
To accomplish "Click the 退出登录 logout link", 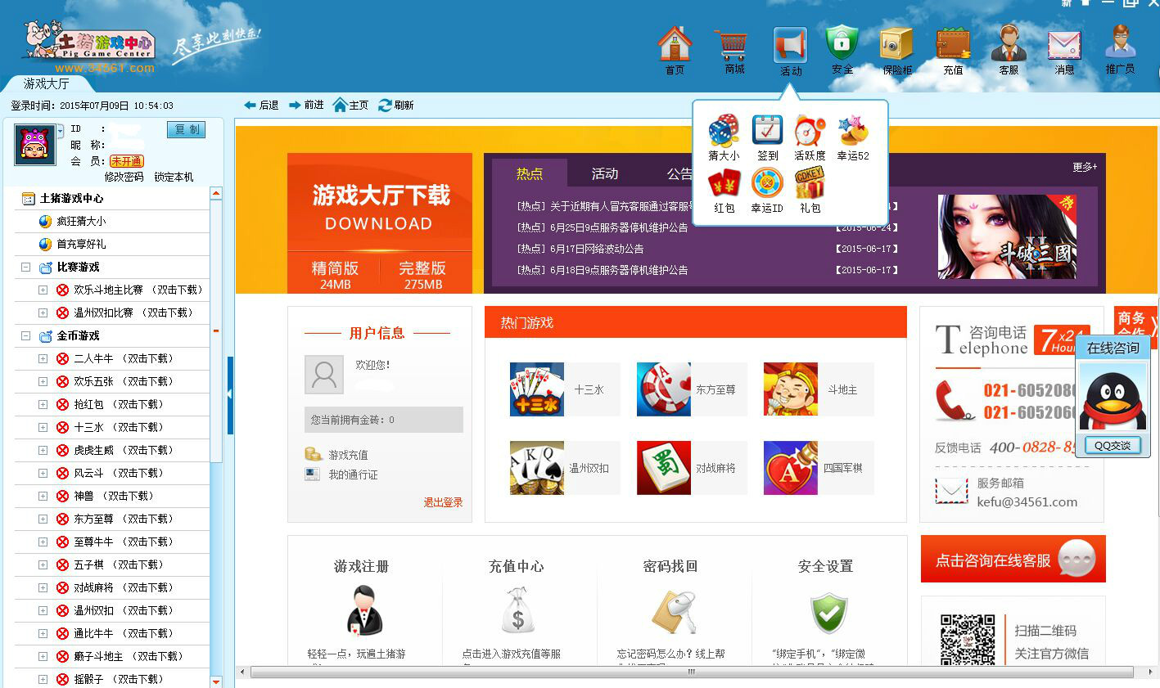I will (x=443, y=502).
